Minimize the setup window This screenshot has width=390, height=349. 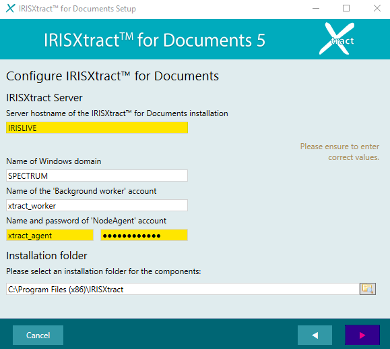[x=316, y=9]
